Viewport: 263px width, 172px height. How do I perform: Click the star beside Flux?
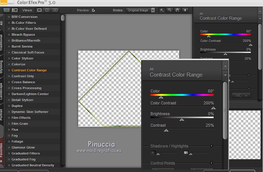[x=9, y=130]
